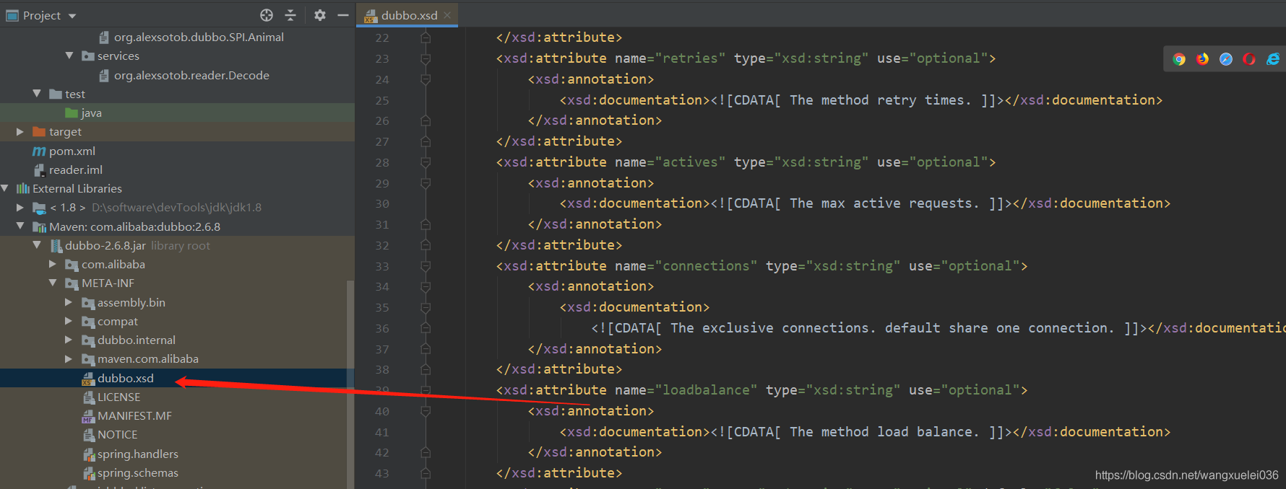Image resolution: width=1286 pixels, height=489 pixels.
Task: Open Project panel settings gear
Action: tap(320, 15)
